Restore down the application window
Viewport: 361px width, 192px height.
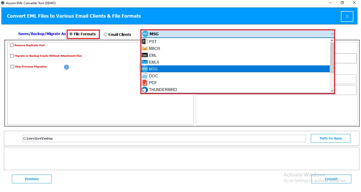click(x=342, y=3)
